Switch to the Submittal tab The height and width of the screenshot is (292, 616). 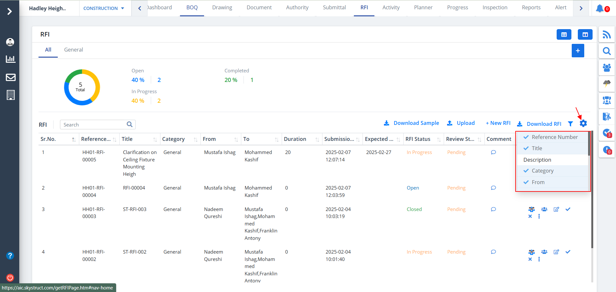[x=334, y=8]
